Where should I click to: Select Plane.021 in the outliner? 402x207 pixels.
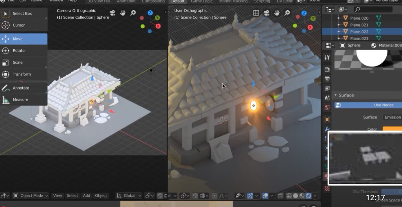click(x=359, y=25)
